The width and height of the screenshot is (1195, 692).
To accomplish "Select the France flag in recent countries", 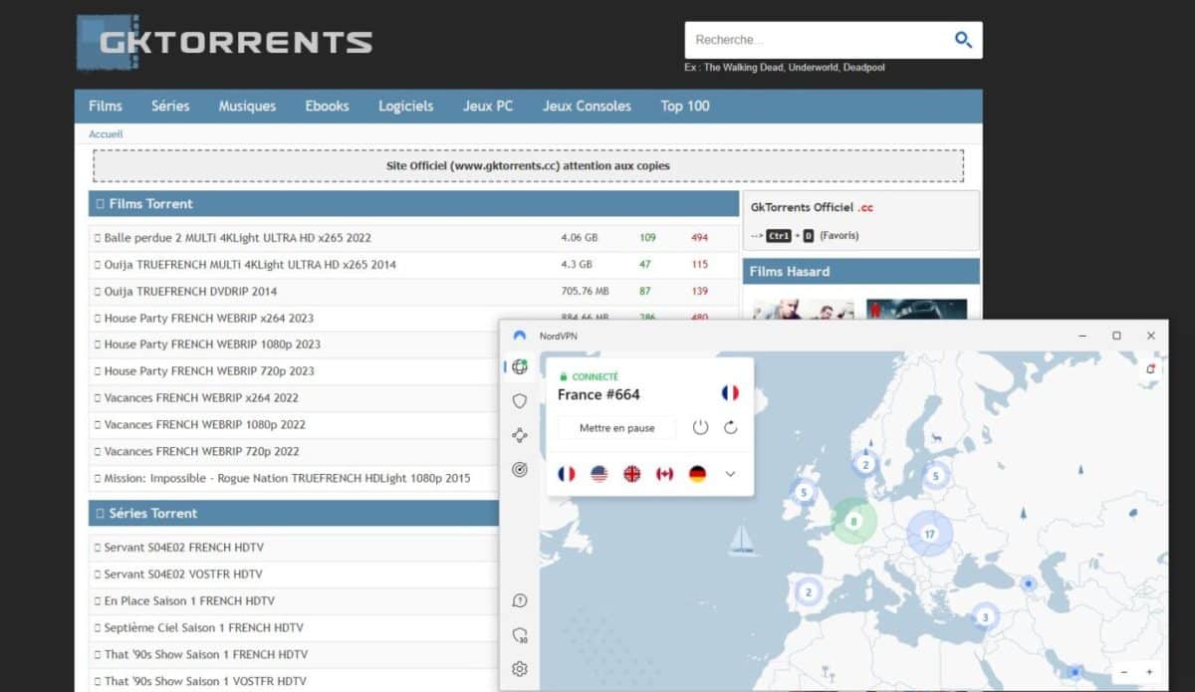I will pos(567,474).
